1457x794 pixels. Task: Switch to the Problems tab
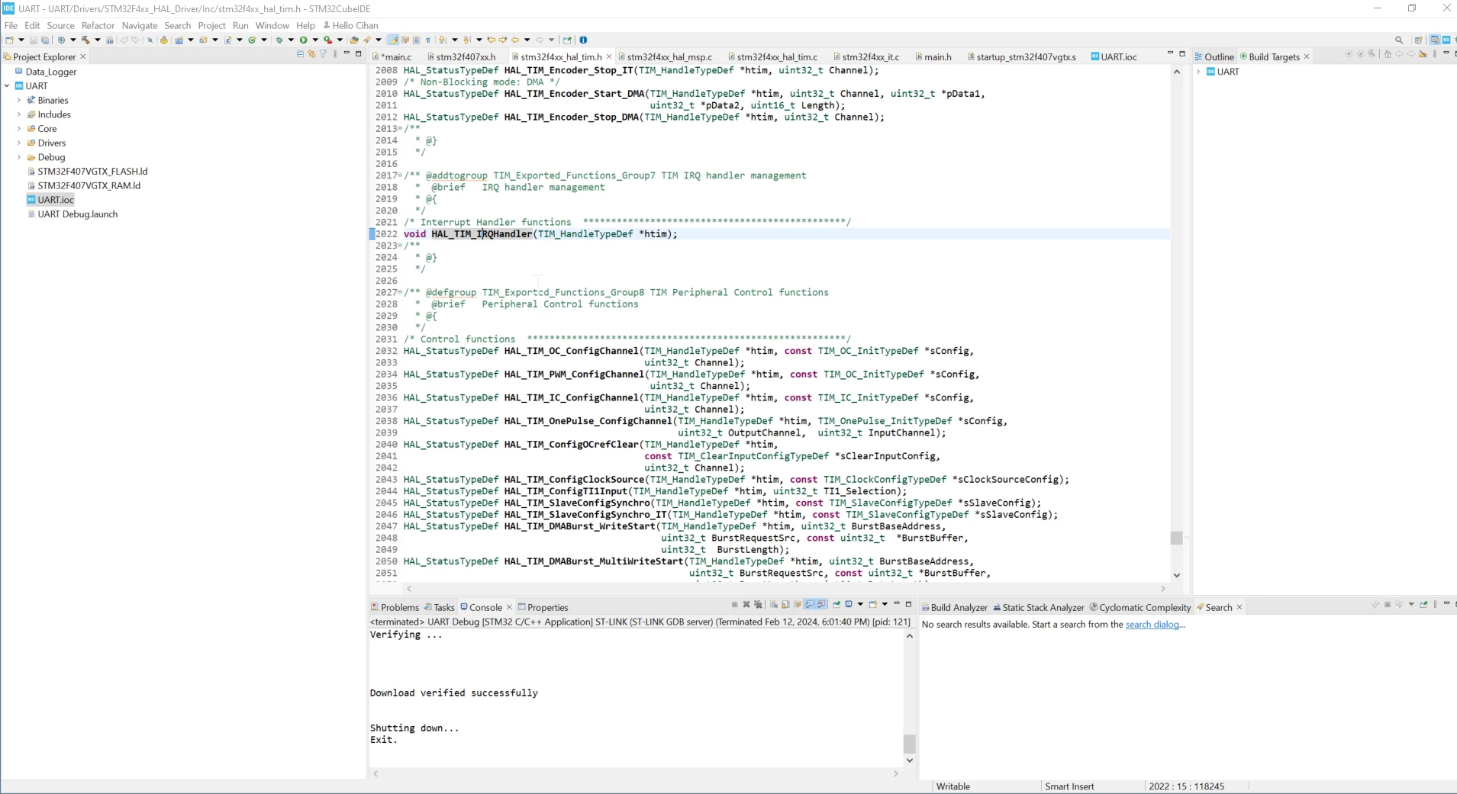tap(395, 607)
